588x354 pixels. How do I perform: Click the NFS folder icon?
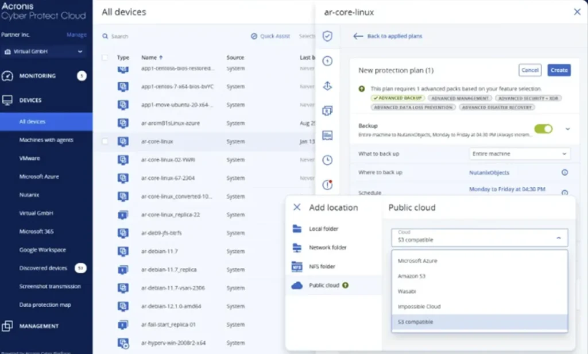[297, 267]
